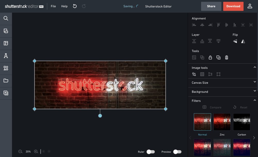Duplicate the selected image
Image resolution: width=258 pixels, height=157 pixels.
(x=218, y=57)
